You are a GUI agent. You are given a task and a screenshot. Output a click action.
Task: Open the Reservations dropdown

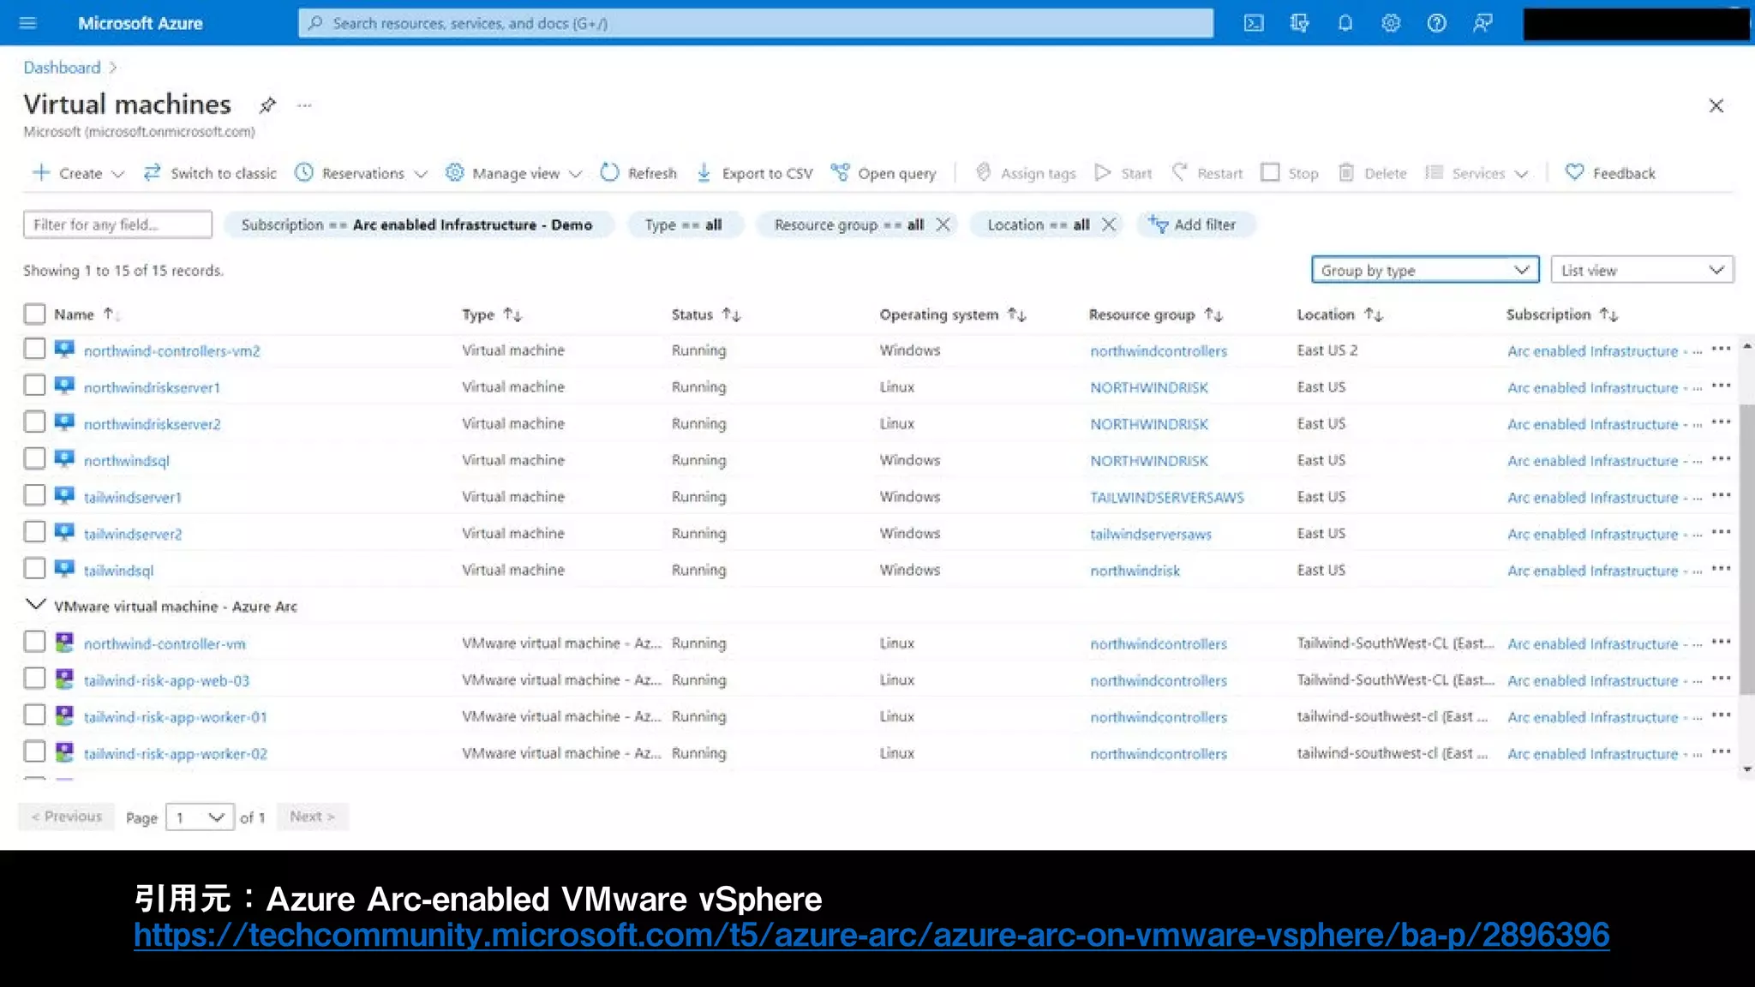click(x=361, y=173)
